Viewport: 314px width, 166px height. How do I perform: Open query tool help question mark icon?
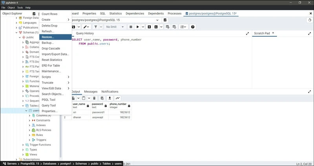[193, 27]
